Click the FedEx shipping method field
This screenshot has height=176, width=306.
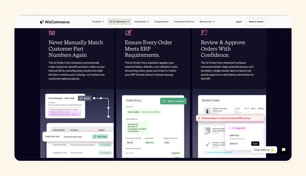(167, 143)
